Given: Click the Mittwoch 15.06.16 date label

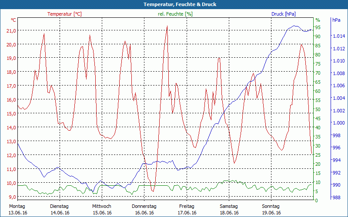Looking at the screenshot, I should coord(102,209).
